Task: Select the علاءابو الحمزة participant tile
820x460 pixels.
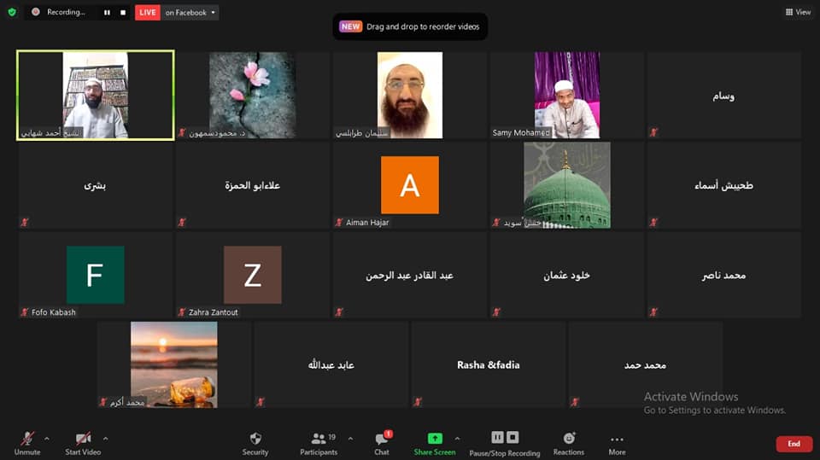Action: [253, 185]
